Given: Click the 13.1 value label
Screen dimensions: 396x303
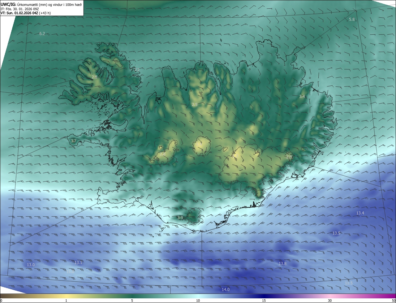Looking at the screenshot, I should 79,263.
